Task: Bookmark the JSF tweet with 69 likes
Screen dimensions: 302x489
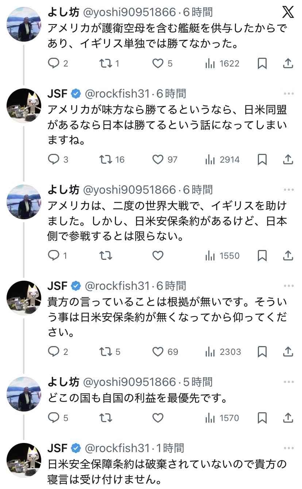Action: pyautogui.click(x=262, y=352)
